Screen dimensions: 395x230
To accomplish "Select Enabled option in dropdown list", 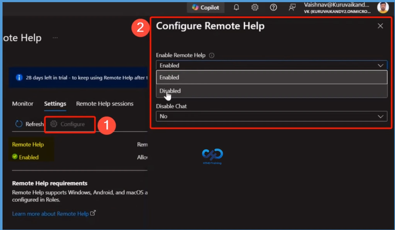I will point(272,77).
